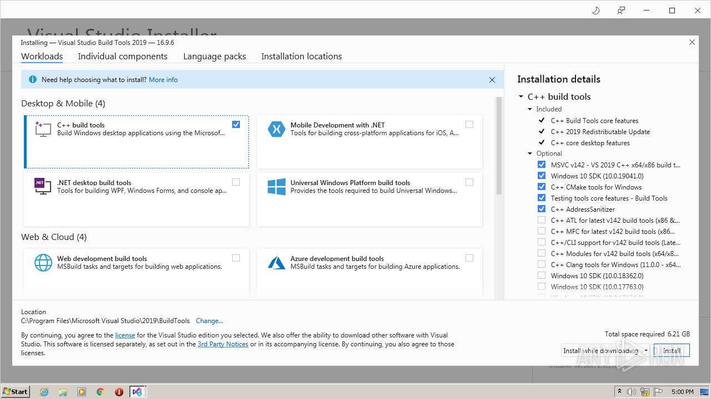Check the .NET desktop build tools workload

[236, 182]
